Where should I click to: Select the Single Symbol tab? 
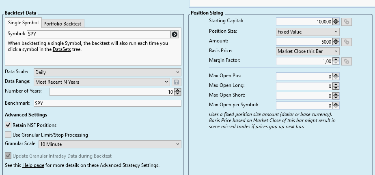23,23
